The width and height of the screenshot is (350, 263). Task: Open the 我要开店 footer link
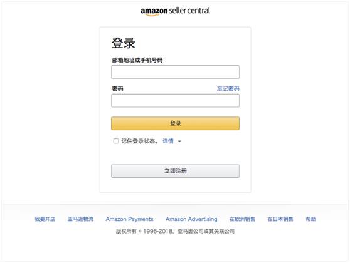click(45, 219)
